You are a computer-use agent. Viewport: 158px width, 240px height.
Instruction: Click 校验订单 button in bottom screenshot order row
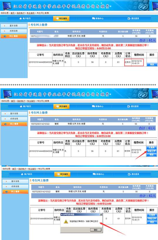point(152,219)
